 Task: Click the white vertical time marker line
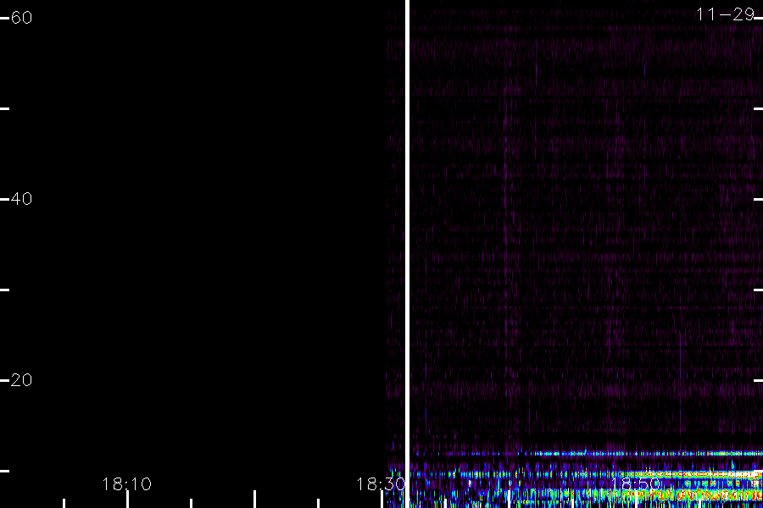click(407, 254)
